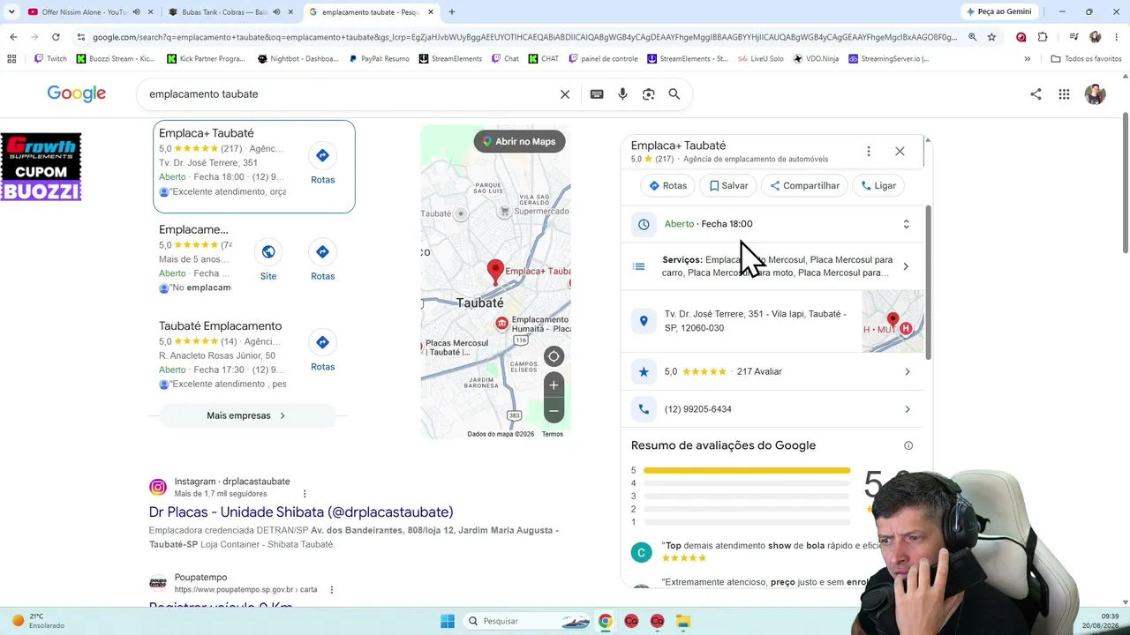This screenshot has width=1130, height=635.
Task: Call the business with the Ligar button
Action: click(878, 186)
